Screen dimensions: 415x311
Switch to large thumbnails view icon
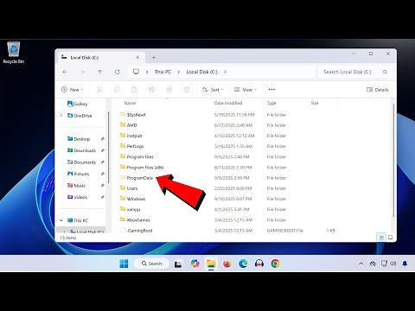[x=390, y=238]
